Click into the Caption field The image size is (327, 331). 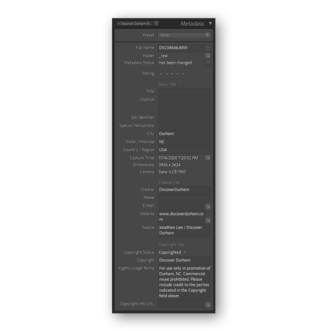coord(184,105)
